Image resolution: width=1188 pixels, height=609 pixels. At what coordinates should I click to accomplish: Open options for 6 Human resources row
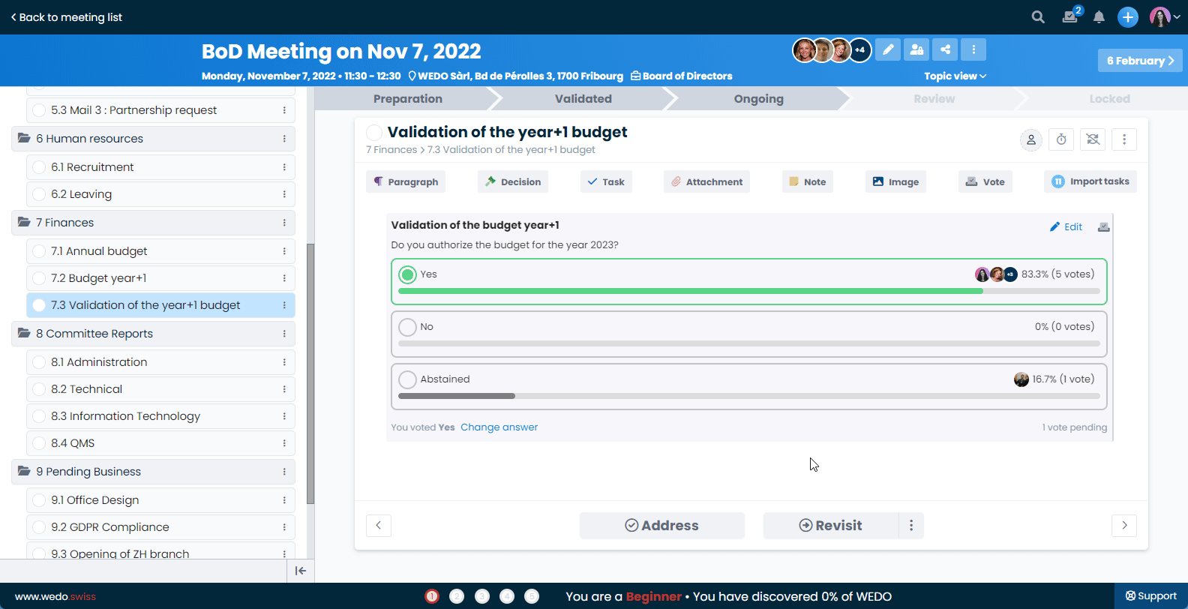[x=284, y=139]
